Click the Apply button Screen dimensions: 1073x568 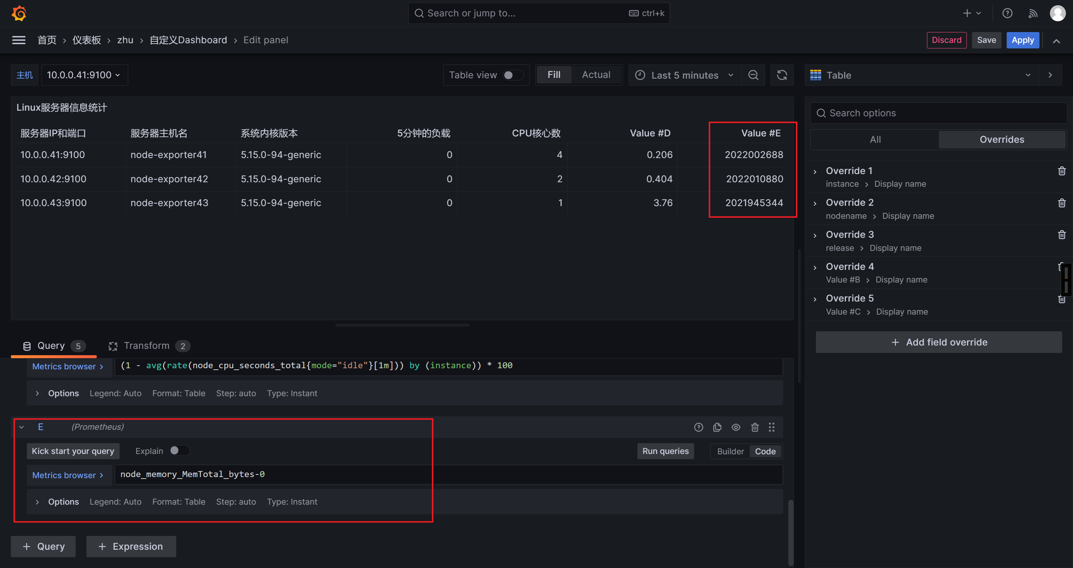(x=1022, y=40)
